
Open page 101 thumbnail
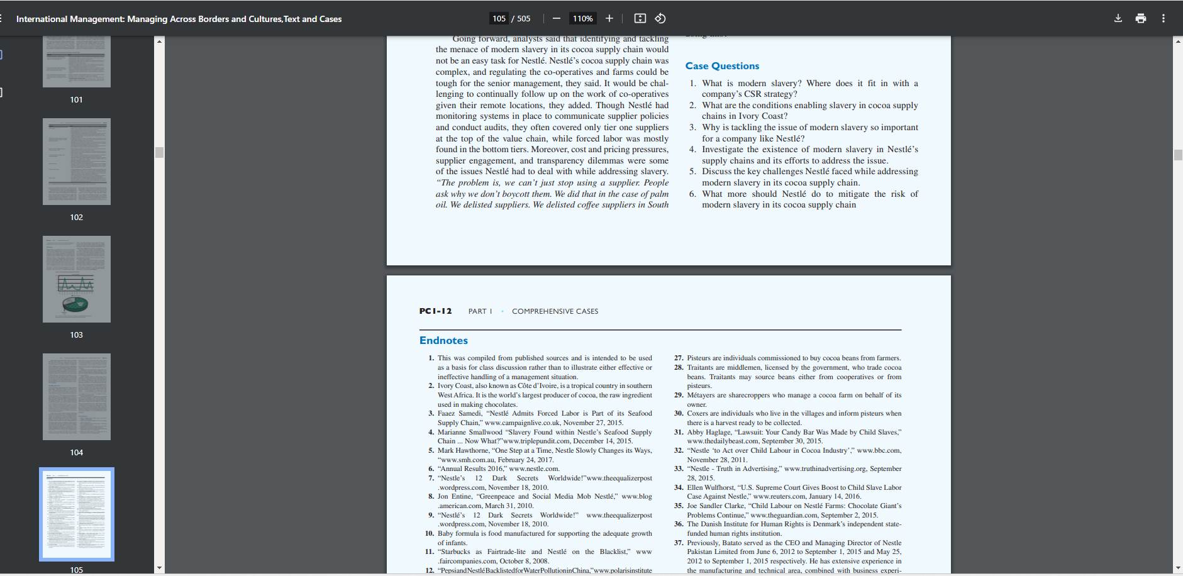77,61
